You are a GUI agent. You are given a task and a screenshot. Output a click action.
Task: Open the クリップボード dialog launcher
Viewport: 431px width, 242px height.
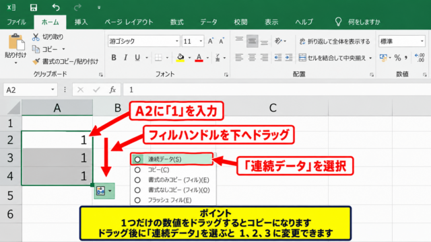[x=101, y=75]
